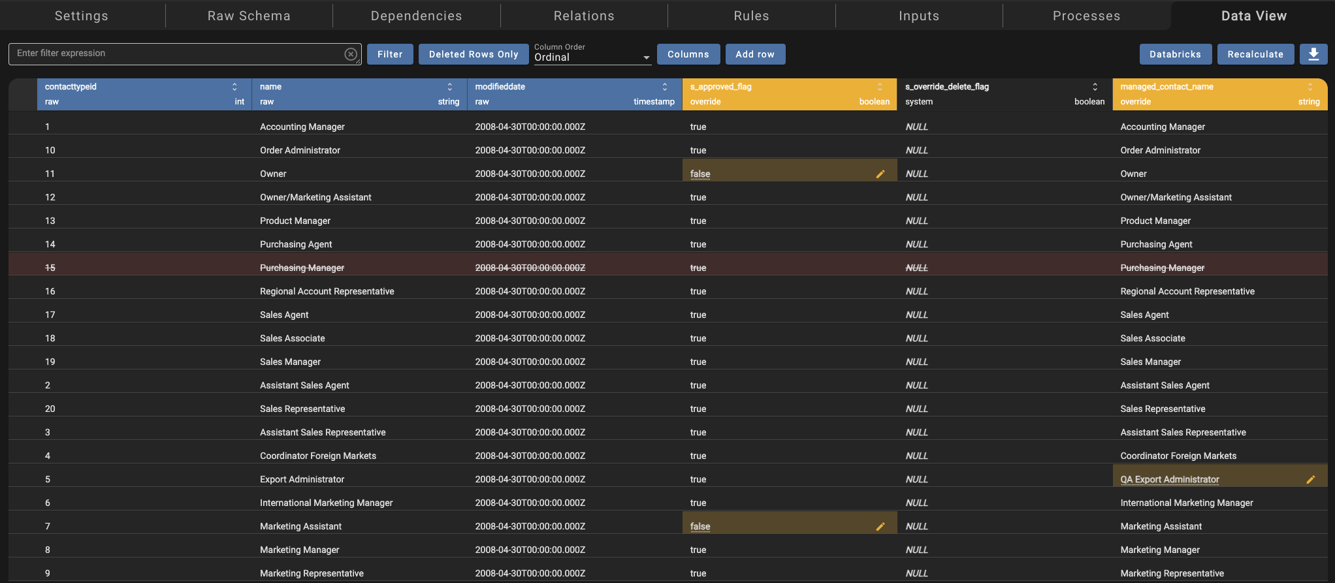Open in Databricks
This screenshot has width=1335, height=583.
(1176, 54)
